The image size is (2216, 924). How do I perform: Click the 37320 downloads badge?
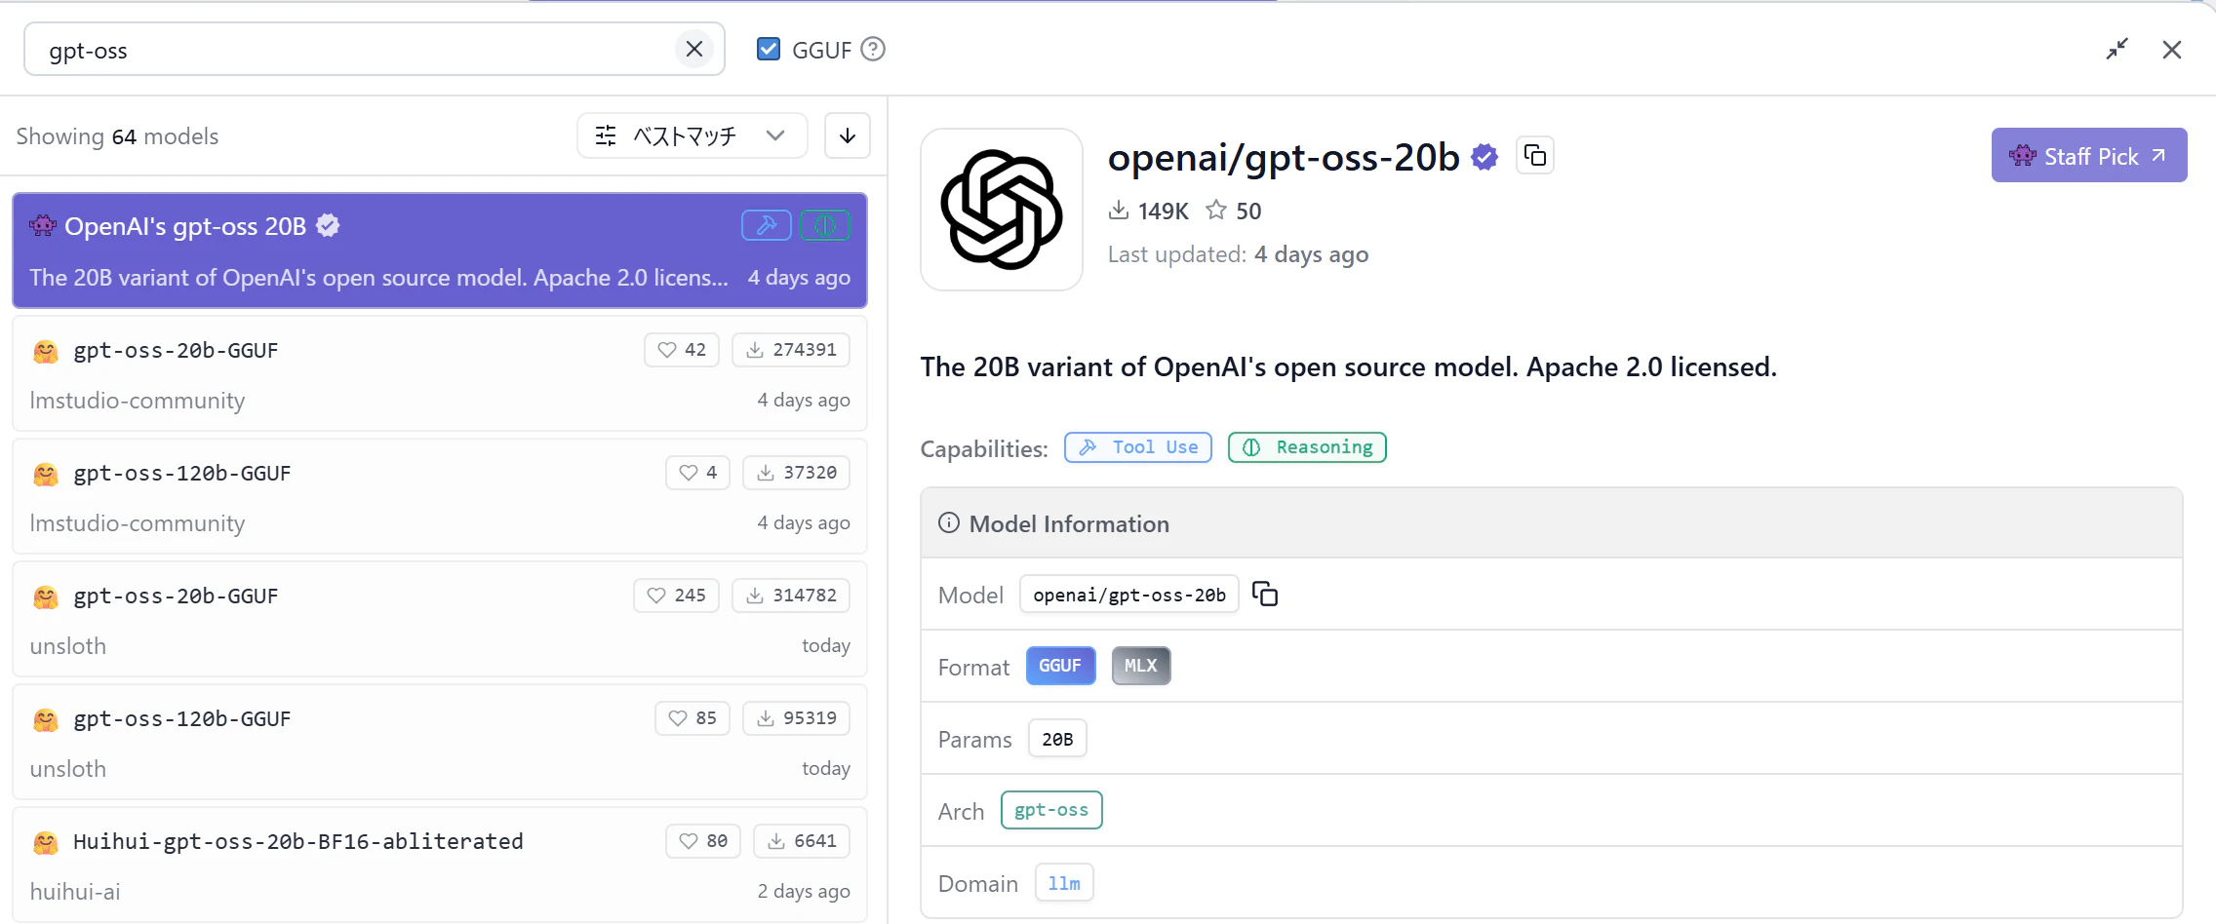[797, 473]
